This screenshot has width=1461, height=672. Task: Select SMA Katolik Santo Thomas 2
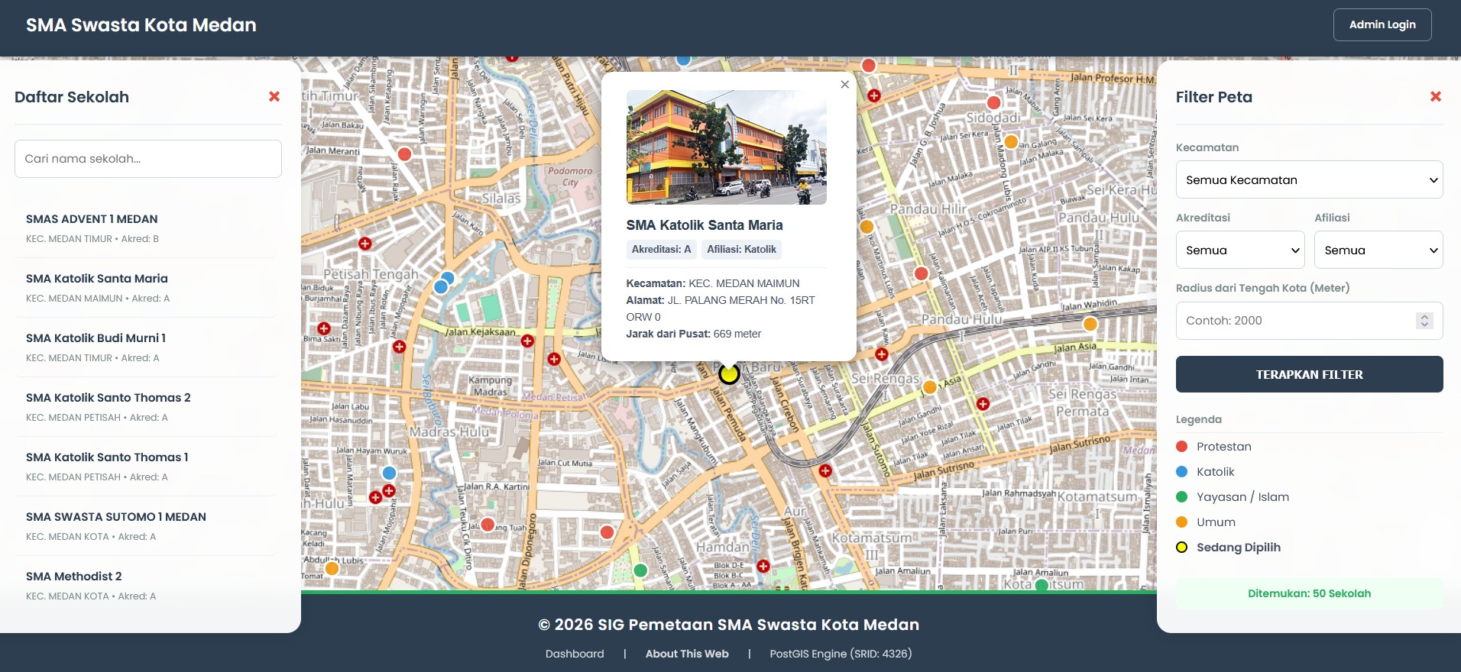(x=145, y=407)
